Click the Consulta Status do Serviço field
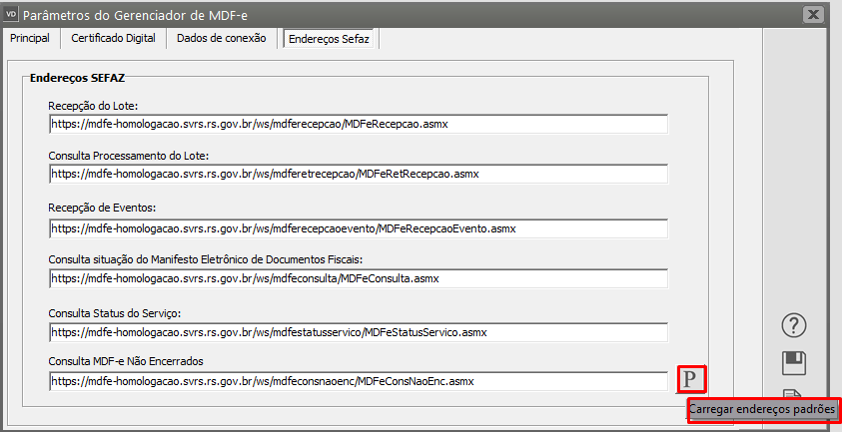Viewport: 842px width, 432px height. pyautogui.click(x=358, y=331)
